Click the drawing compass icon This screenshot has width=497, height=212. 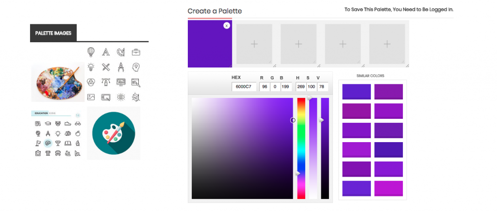point(121,67)
